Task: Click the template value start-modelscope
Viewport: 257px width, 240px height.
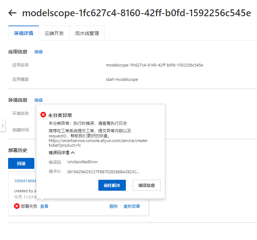Action: point(122,80)
